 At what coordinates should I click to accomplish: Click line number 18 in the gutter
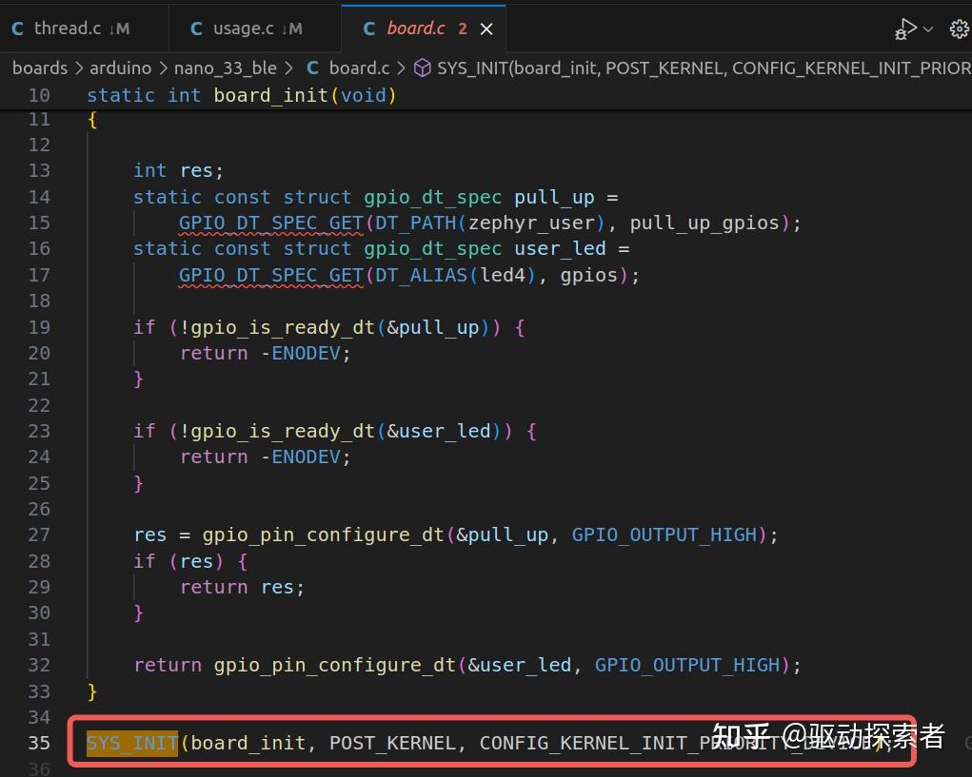(39, 301)
